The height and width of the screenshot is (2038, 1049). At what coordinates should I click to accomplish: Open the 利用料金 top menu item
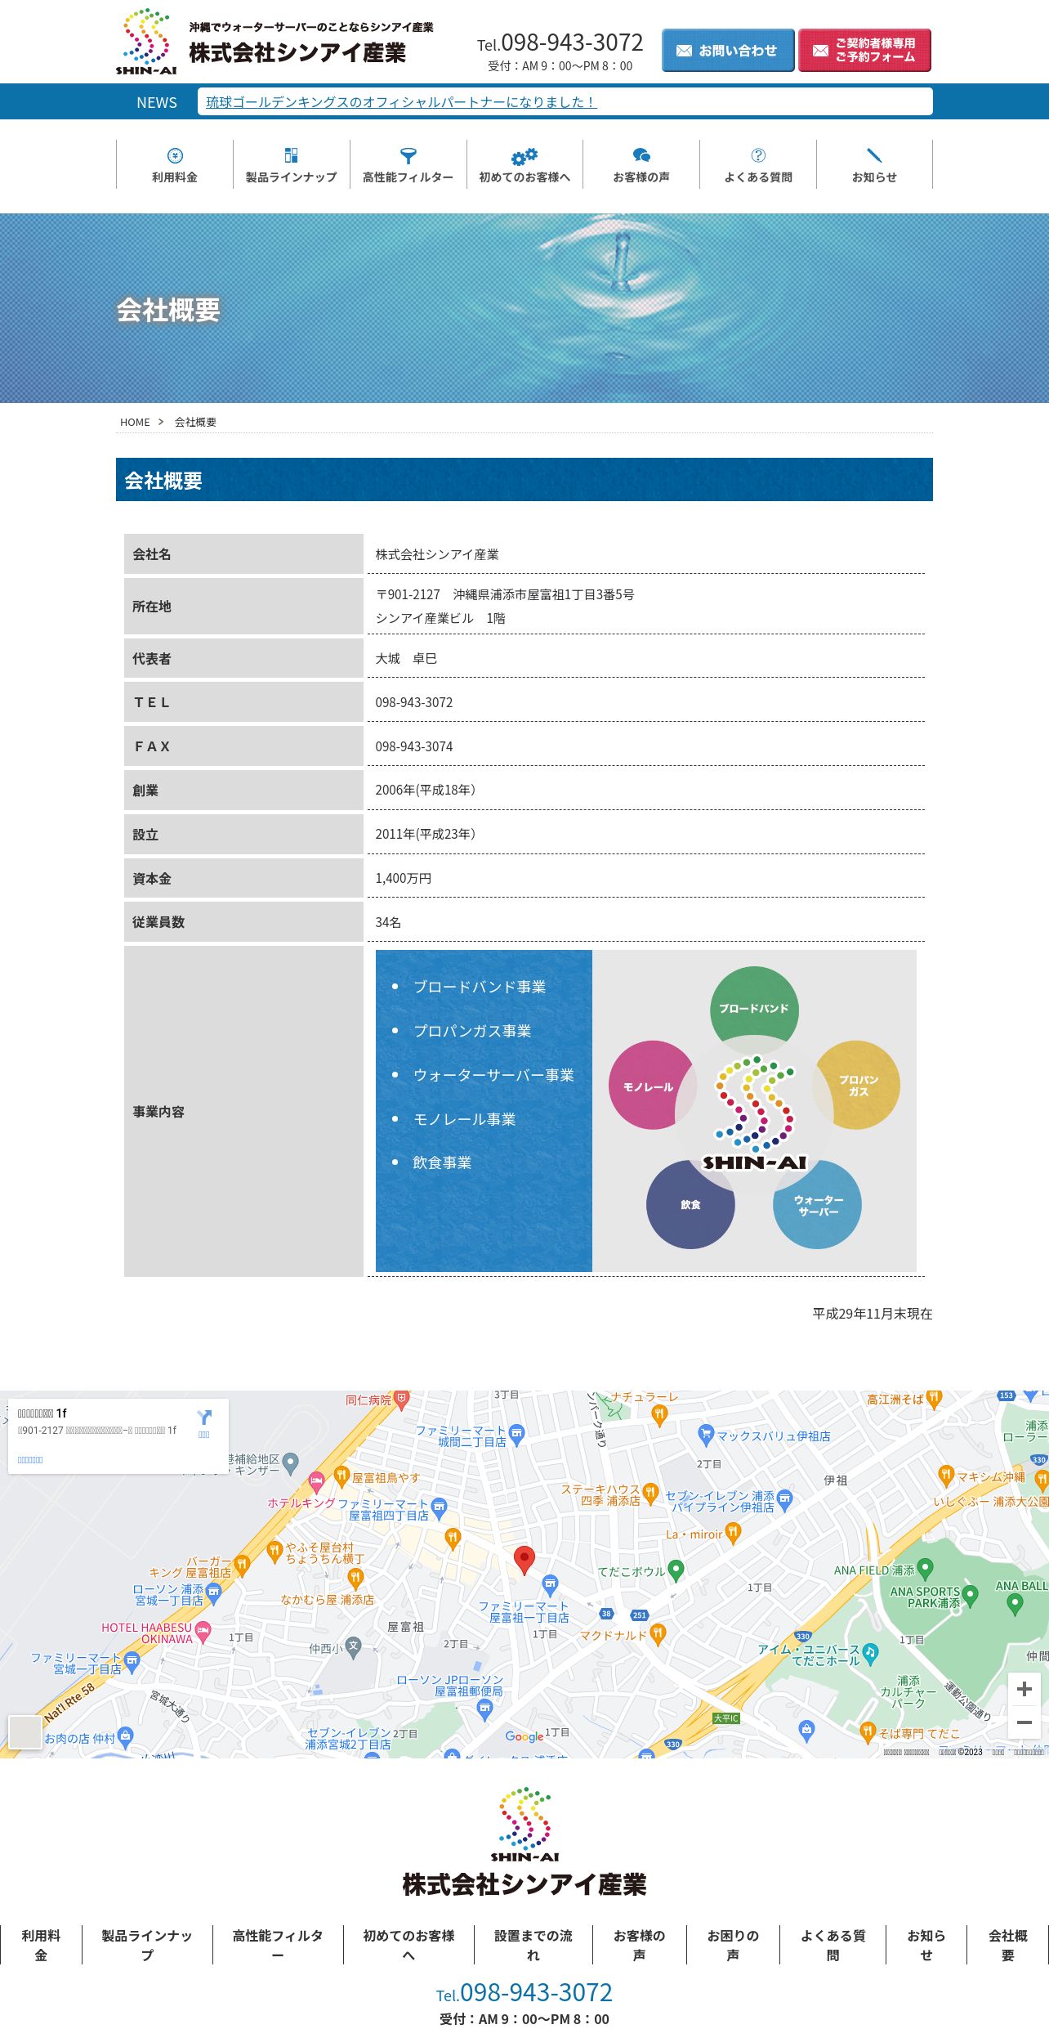click(175, 164)
